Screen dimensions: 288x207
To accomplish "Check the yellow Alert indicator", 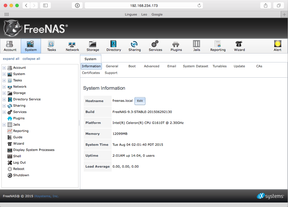I will [278, 46].
